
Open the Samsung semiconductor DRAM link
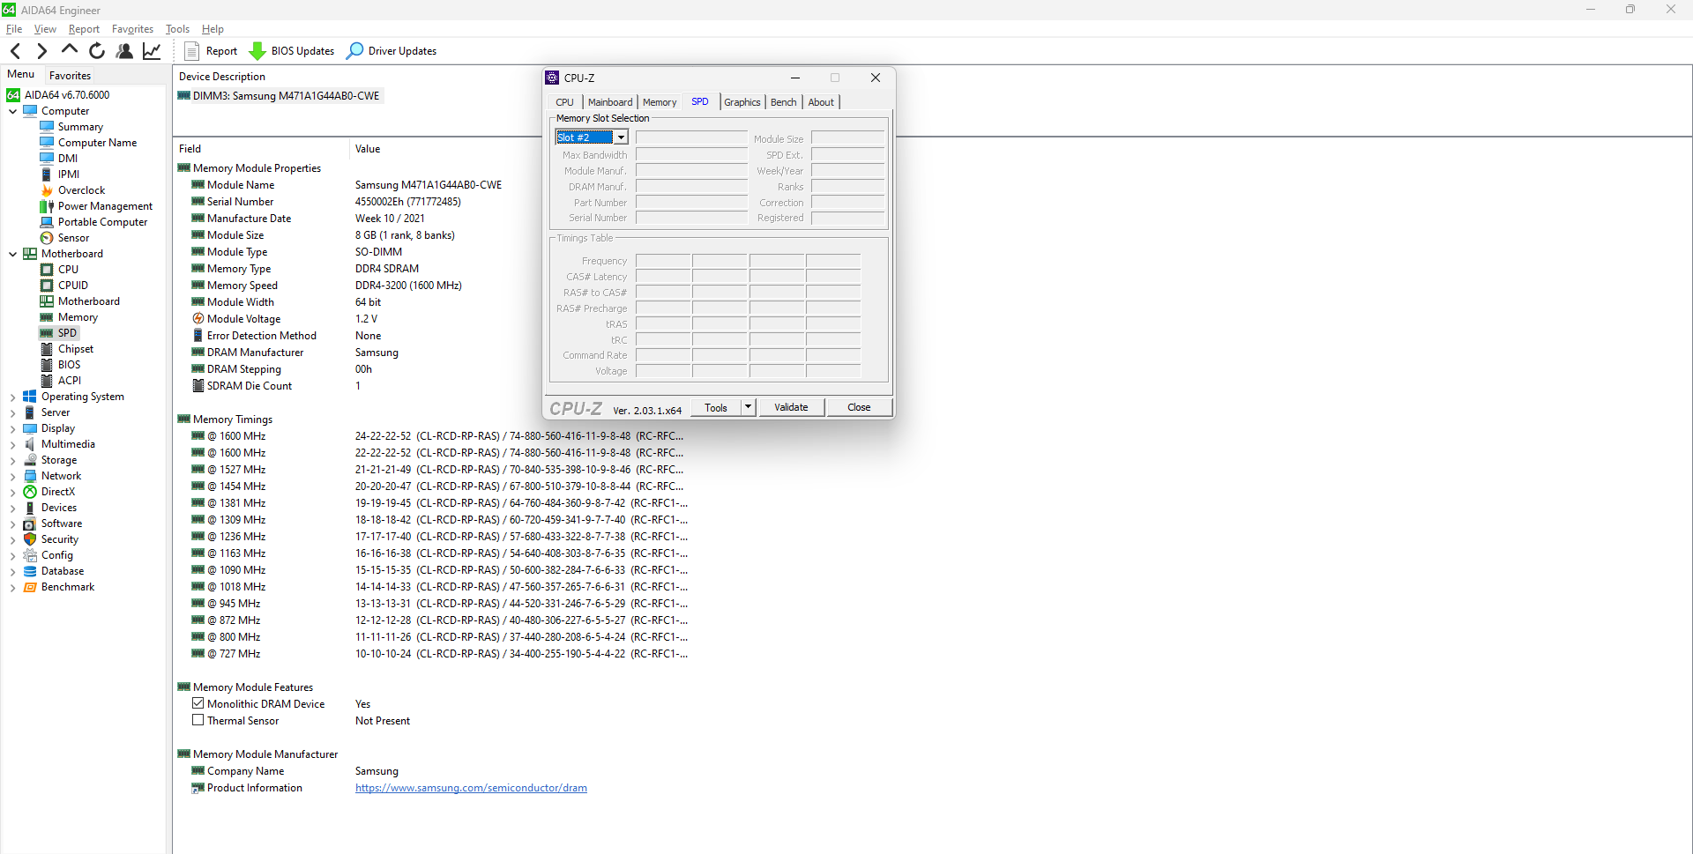pyautogui.click(x=471, y=788)
